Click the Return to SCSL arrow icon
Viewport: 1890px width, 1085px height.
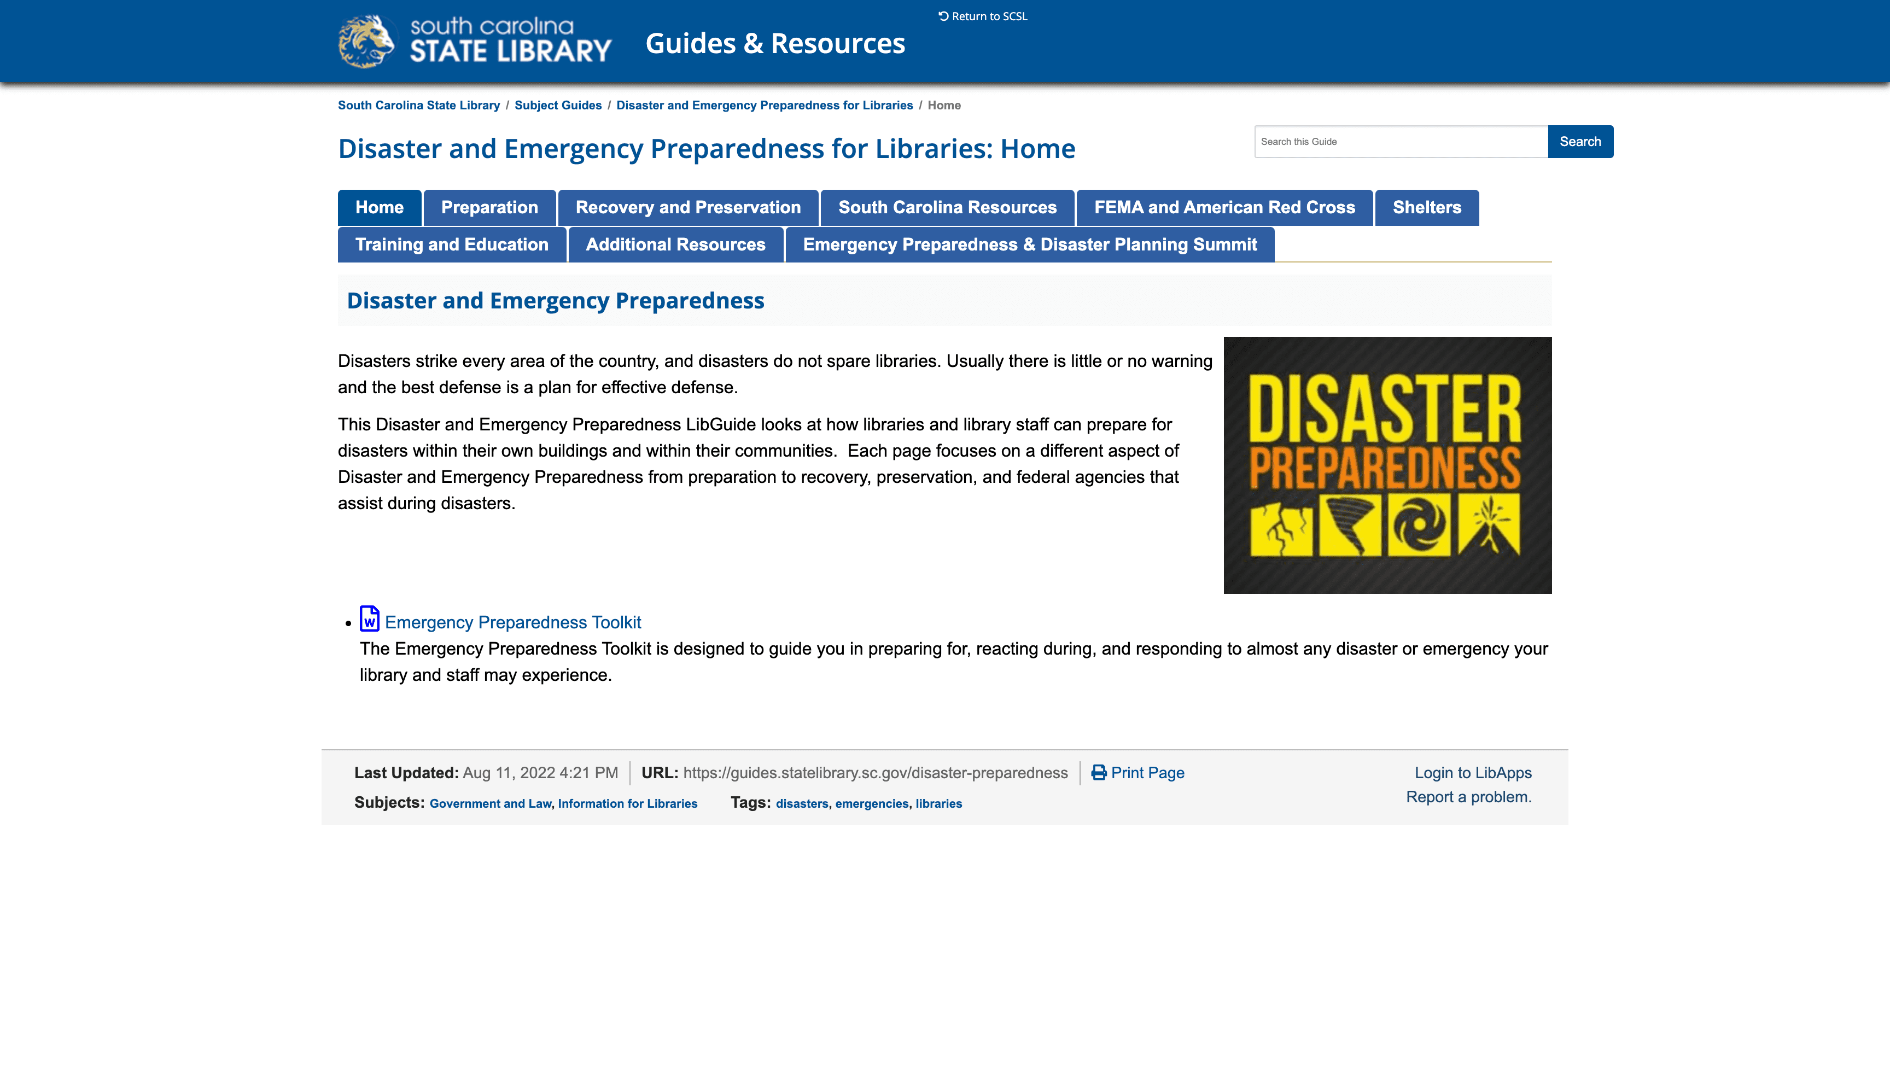tap(943, 16)
